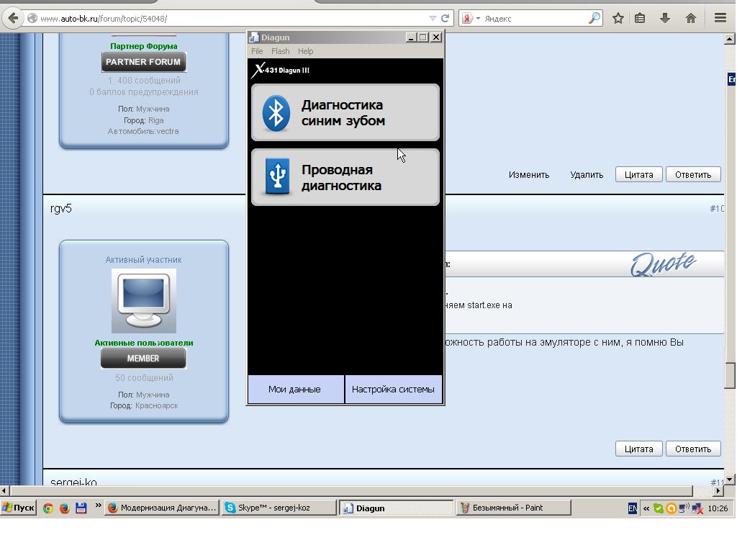This screenshot has width=737, height=553.
Task: Launch Firefox from the quick launch bar
Action: 64,508
